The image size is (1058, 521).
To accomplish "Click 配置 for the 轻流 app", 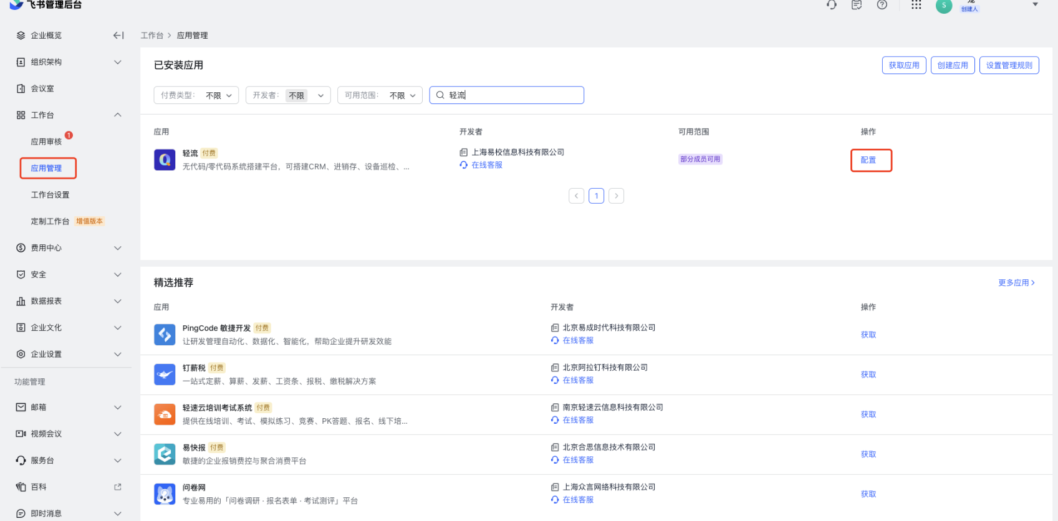I will (x=868, y=160).
